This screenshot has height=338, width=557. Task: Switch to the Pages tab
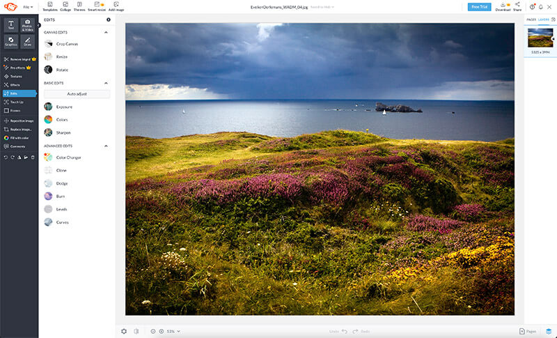pyautogui.click(x=531, y=20)
